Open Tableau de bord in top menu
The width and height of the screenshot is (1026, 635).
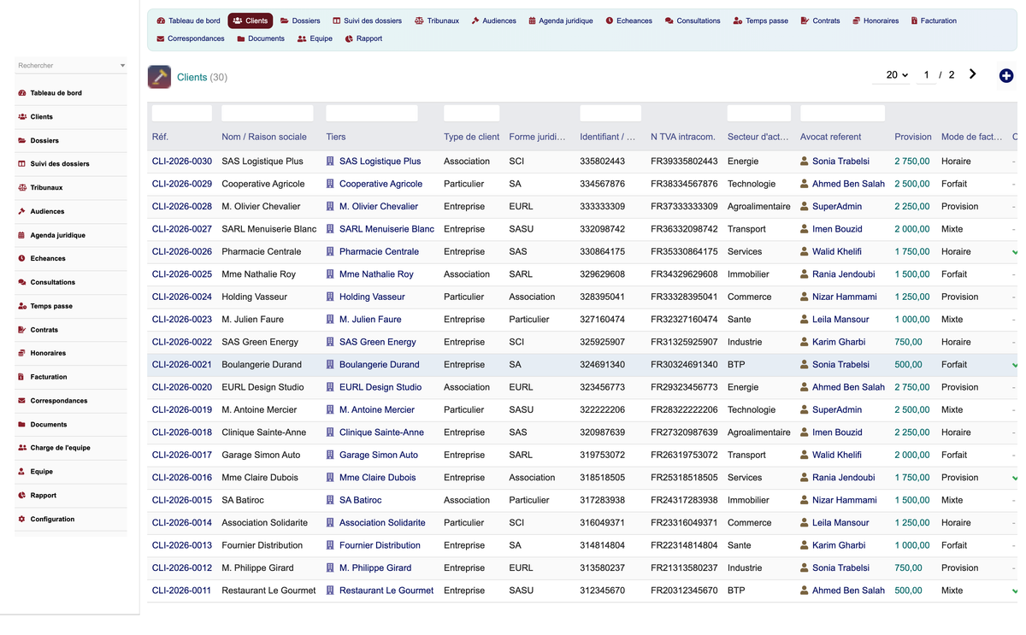[x=188, y=21]
